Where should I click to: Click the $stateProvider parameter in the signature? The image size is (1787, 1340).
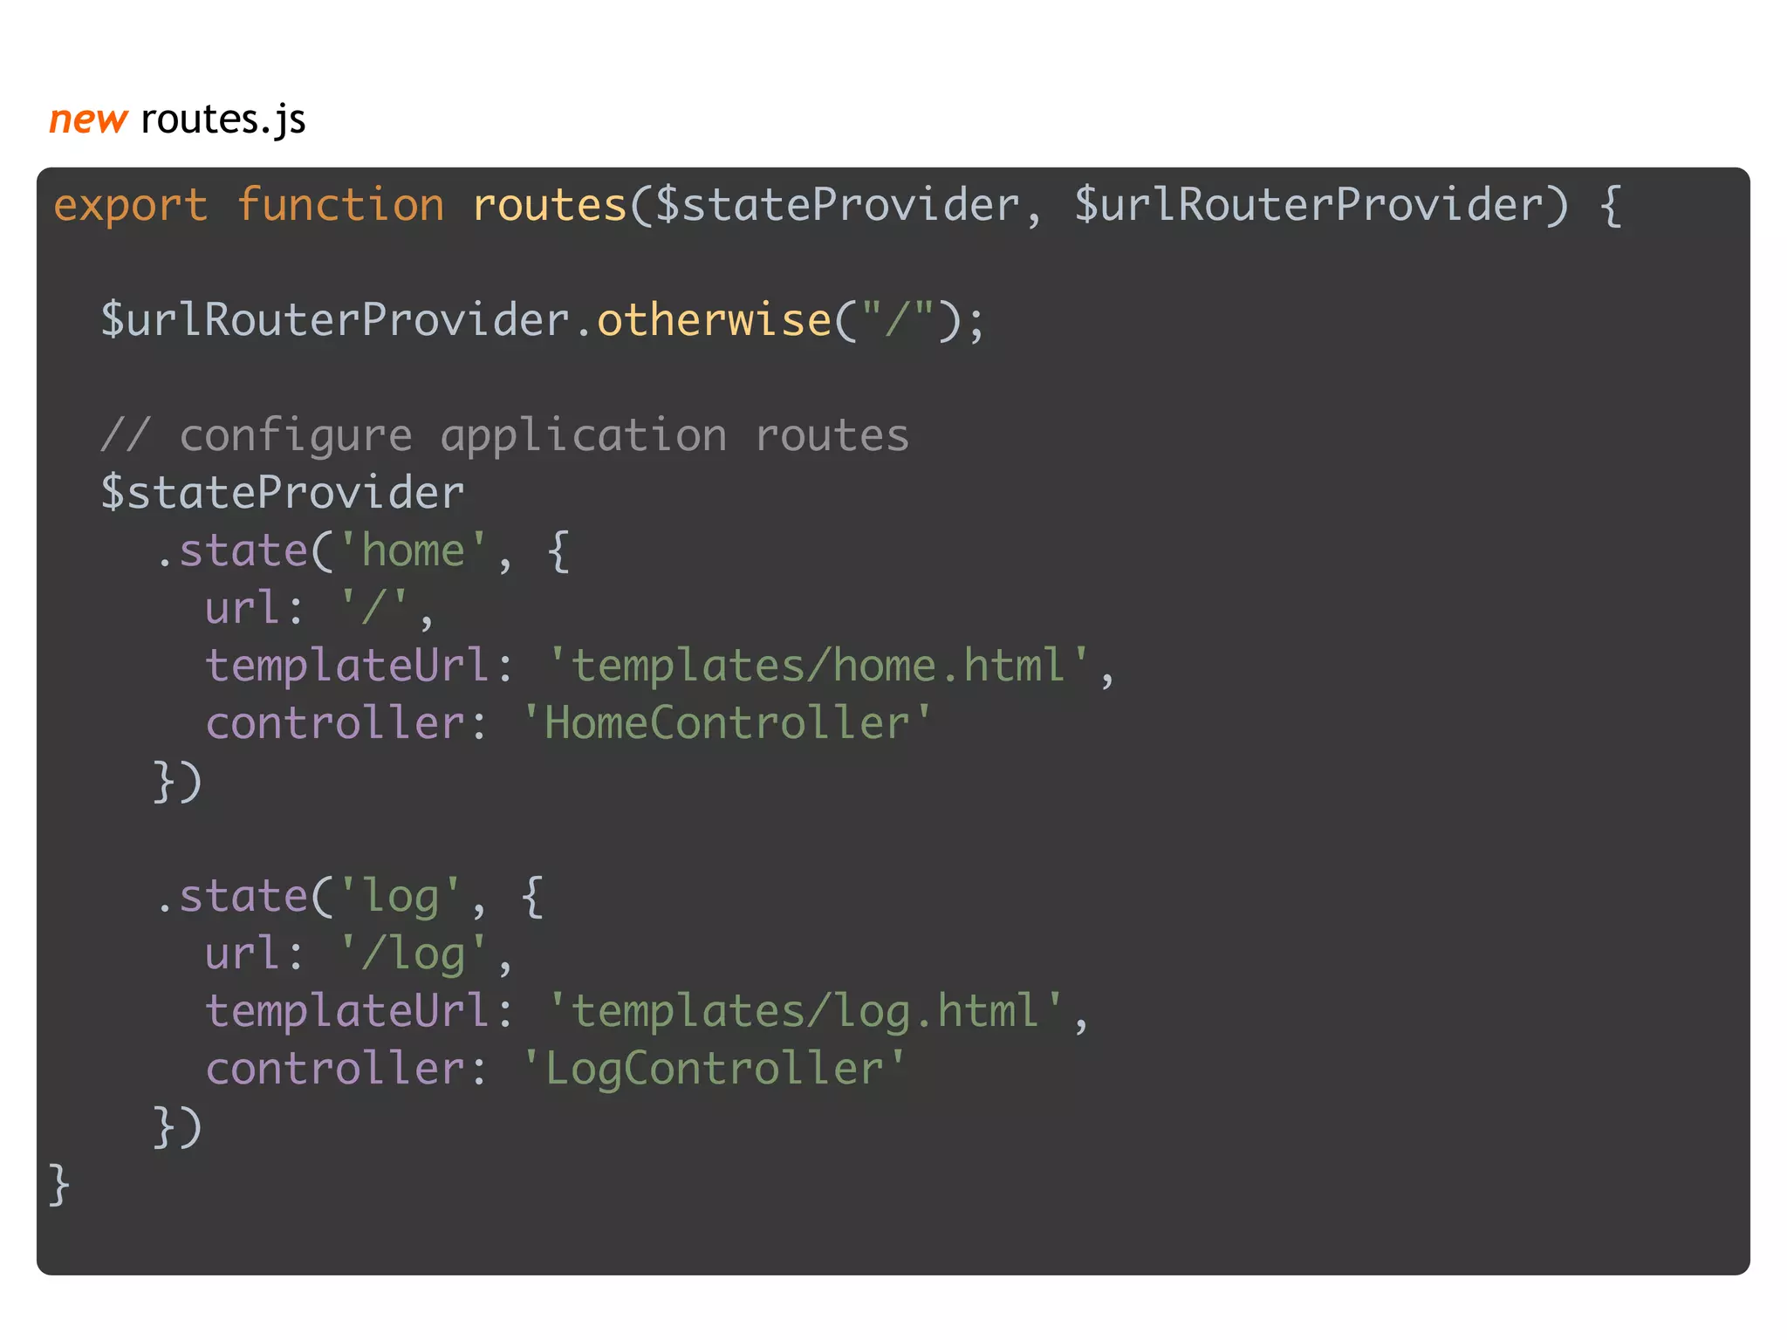(x=838, y=206)
